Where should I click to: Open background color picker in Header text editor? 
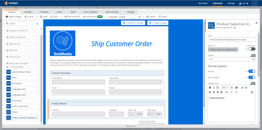tap(237, 88)
